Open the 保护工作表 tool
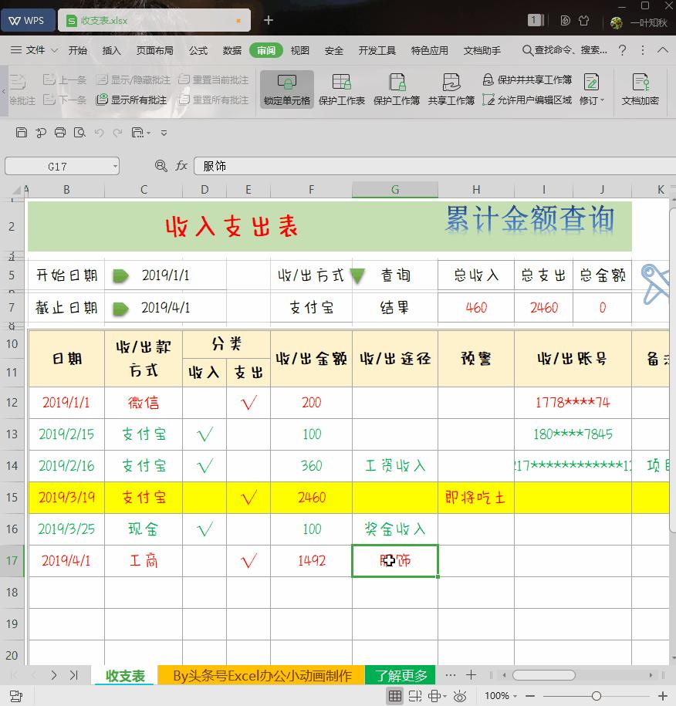Screen dimensions: 676x706 pos(341,90)
